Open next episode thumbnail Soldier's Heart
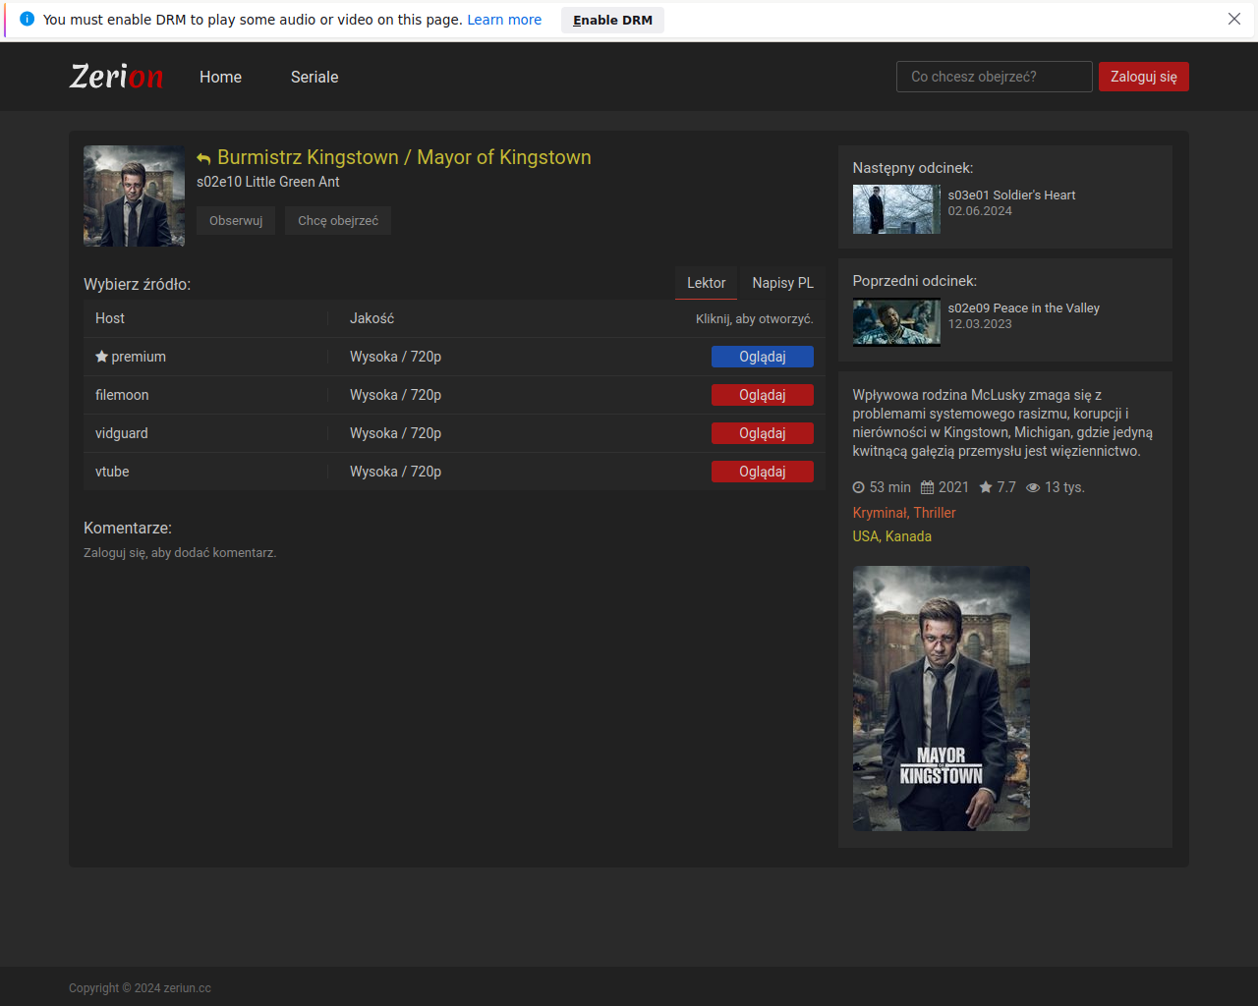 click(896, 209)
